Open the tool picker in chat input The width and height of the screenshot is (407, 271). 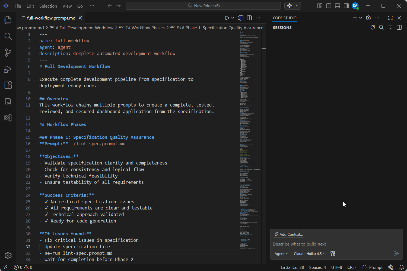333,253
